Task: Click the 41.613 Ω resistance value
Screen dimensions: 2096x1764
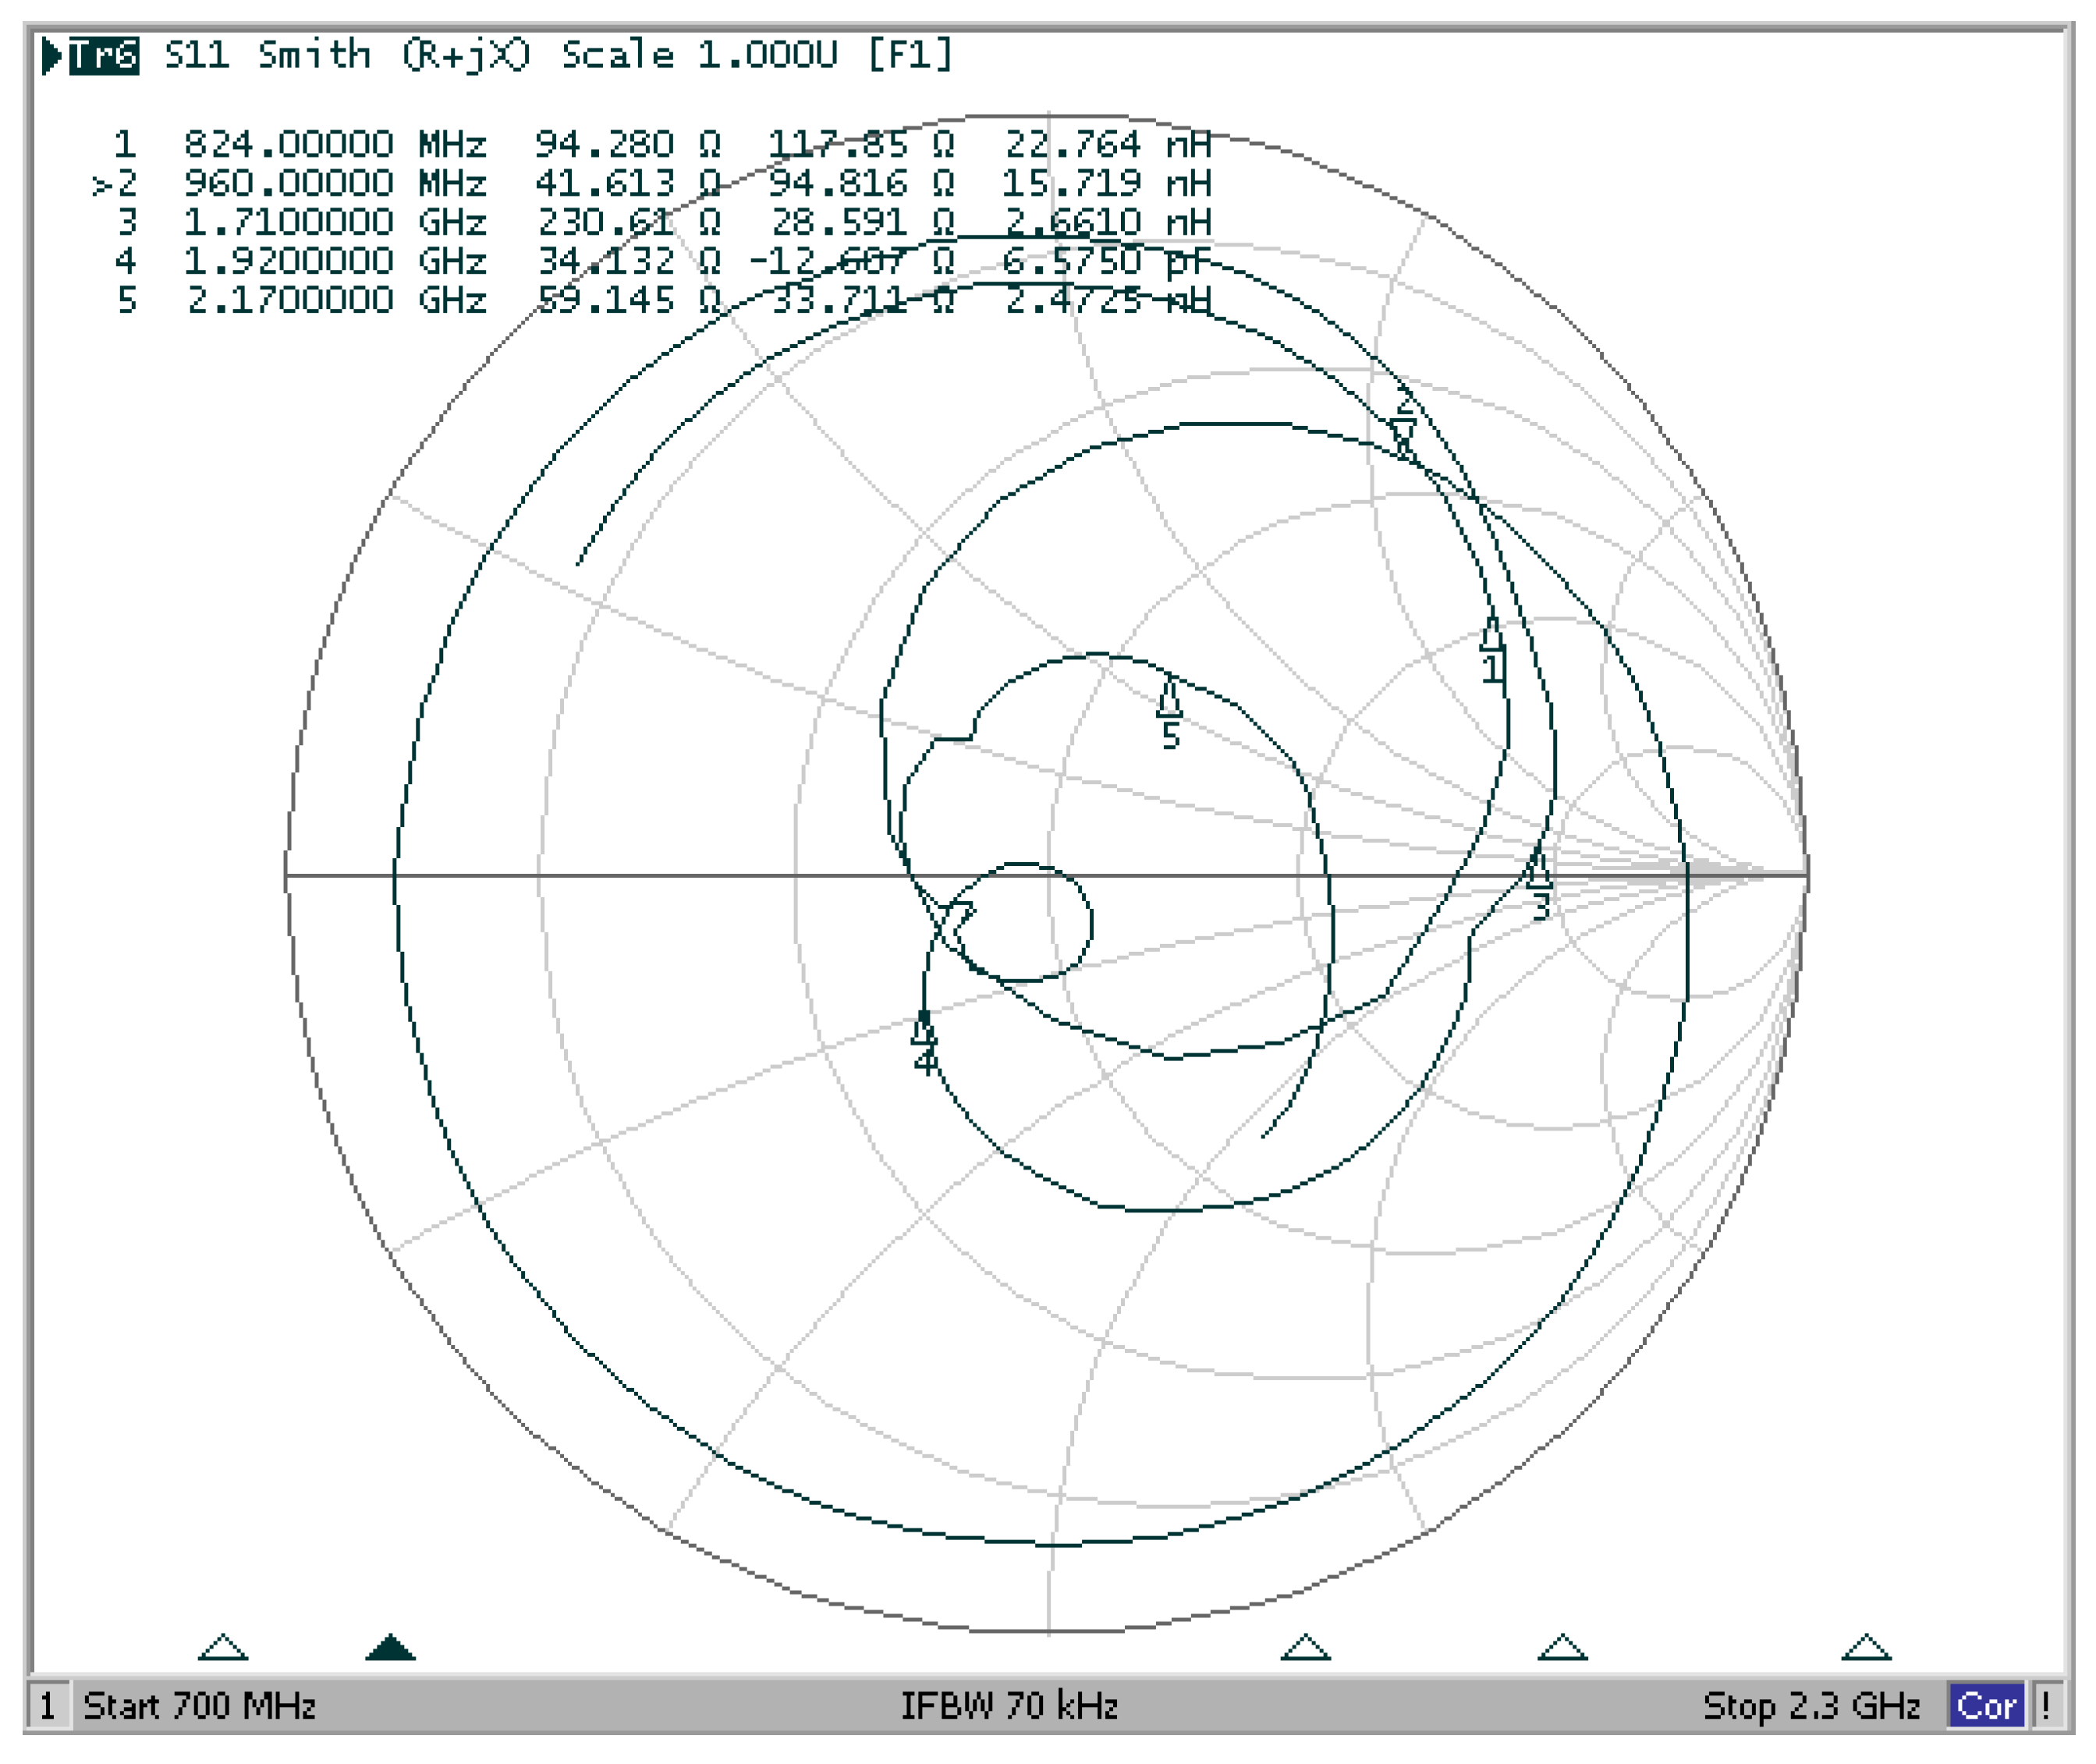Action: pos(628,183)
